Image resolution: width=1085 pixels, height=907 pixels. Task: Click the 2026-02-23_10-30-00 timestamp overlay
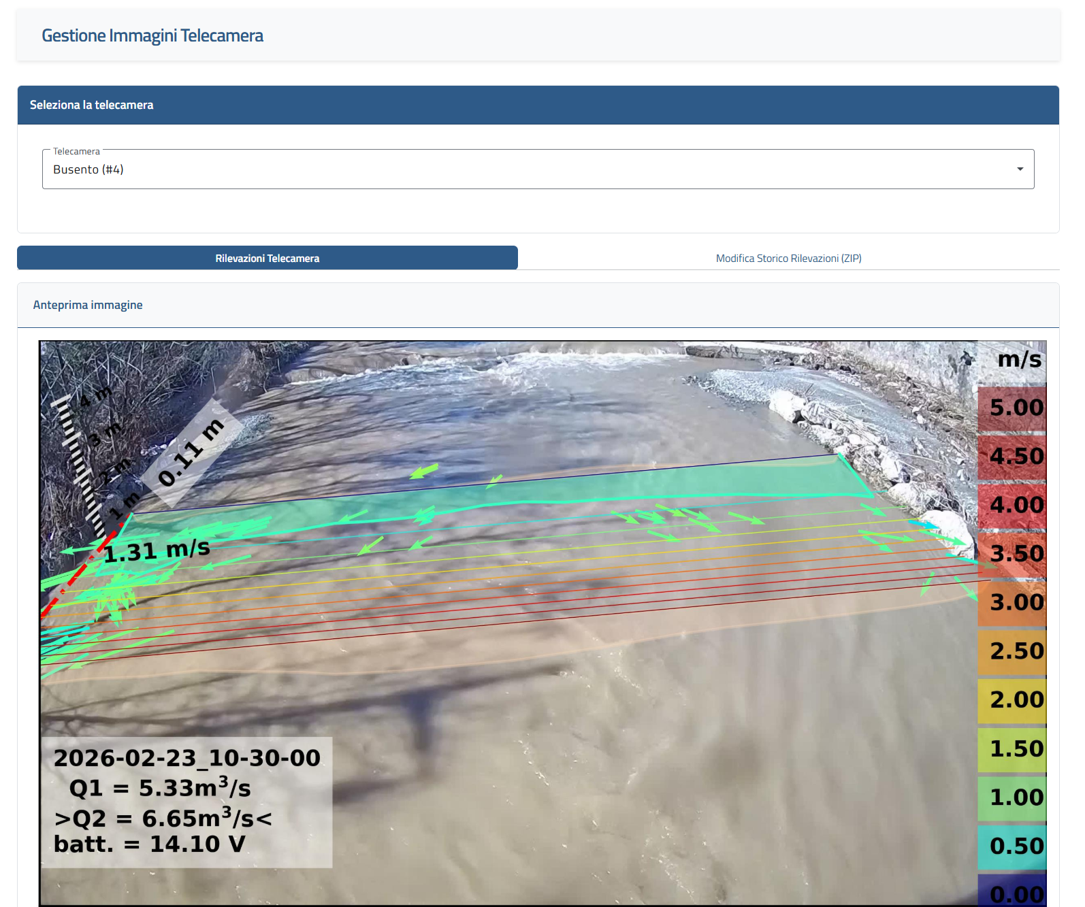[187, 758]
